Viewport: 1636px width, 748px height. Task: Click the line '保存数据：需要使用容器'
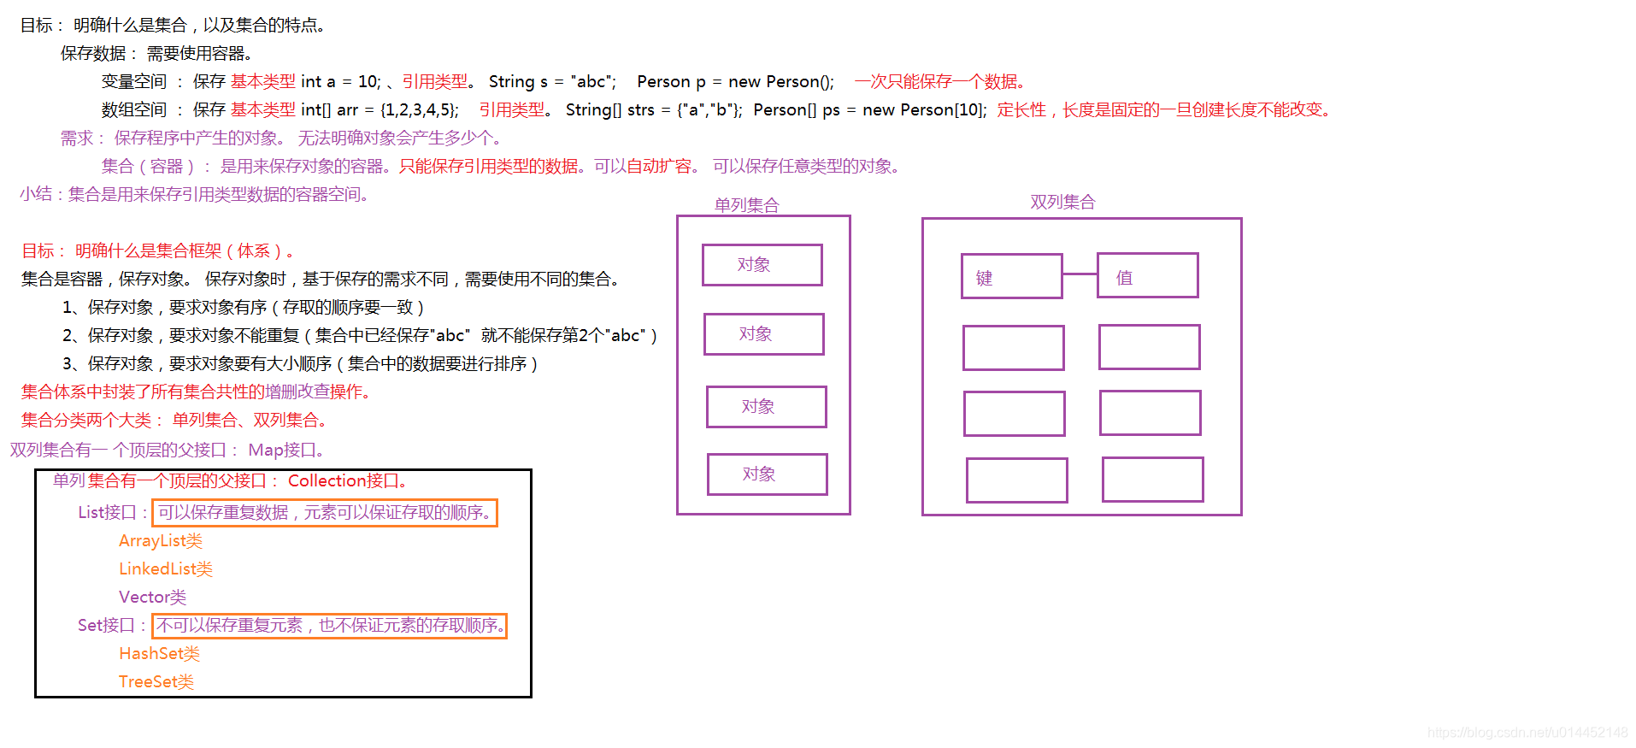click(x=156, y=54)
